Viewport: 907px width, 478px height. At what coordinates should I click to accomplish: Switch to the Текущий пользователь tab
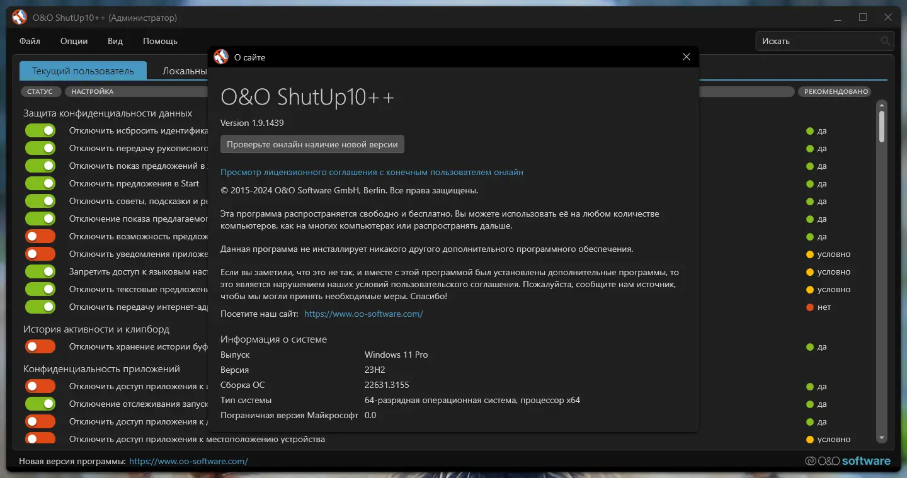click(83, 71)
